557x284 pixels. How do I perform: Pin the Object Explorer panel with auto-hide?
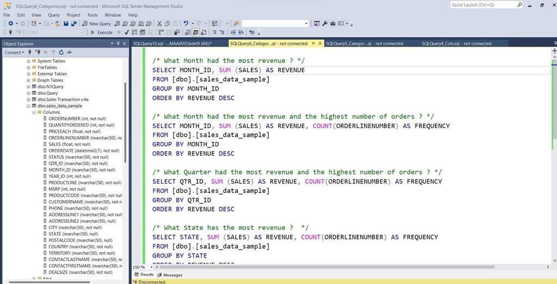click(118, 43)
